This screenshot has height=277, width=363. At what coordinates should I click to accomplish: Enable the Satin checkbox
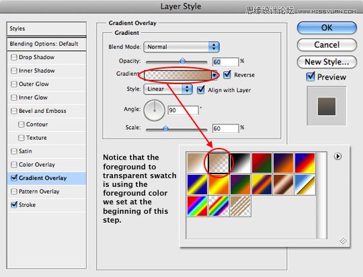pos(14,151)
